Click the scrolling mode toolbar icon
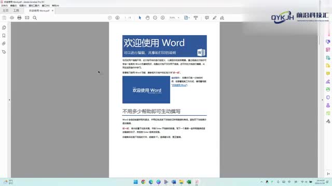The image size is (332, 186). pyautogui.click(x=196, y=18)
